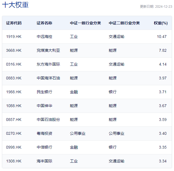Click the 中证一级行业分类 column header
Image resolution: width=174 pixels, height=171 pixels.
click(x=85, y=23)
